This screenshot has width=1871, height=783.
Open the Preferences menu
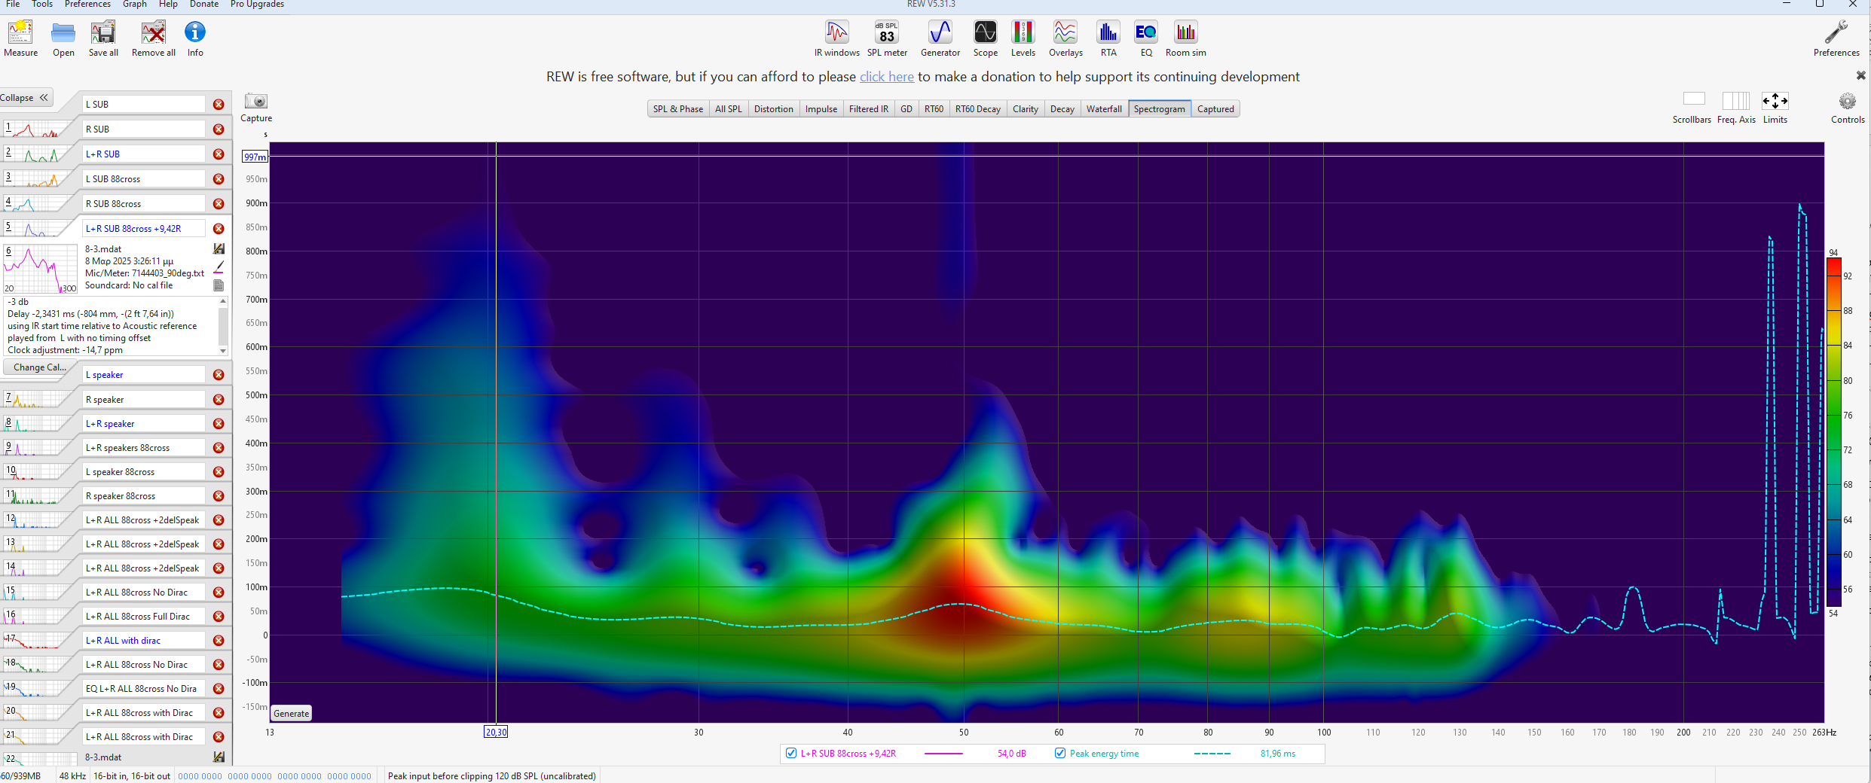87,5
